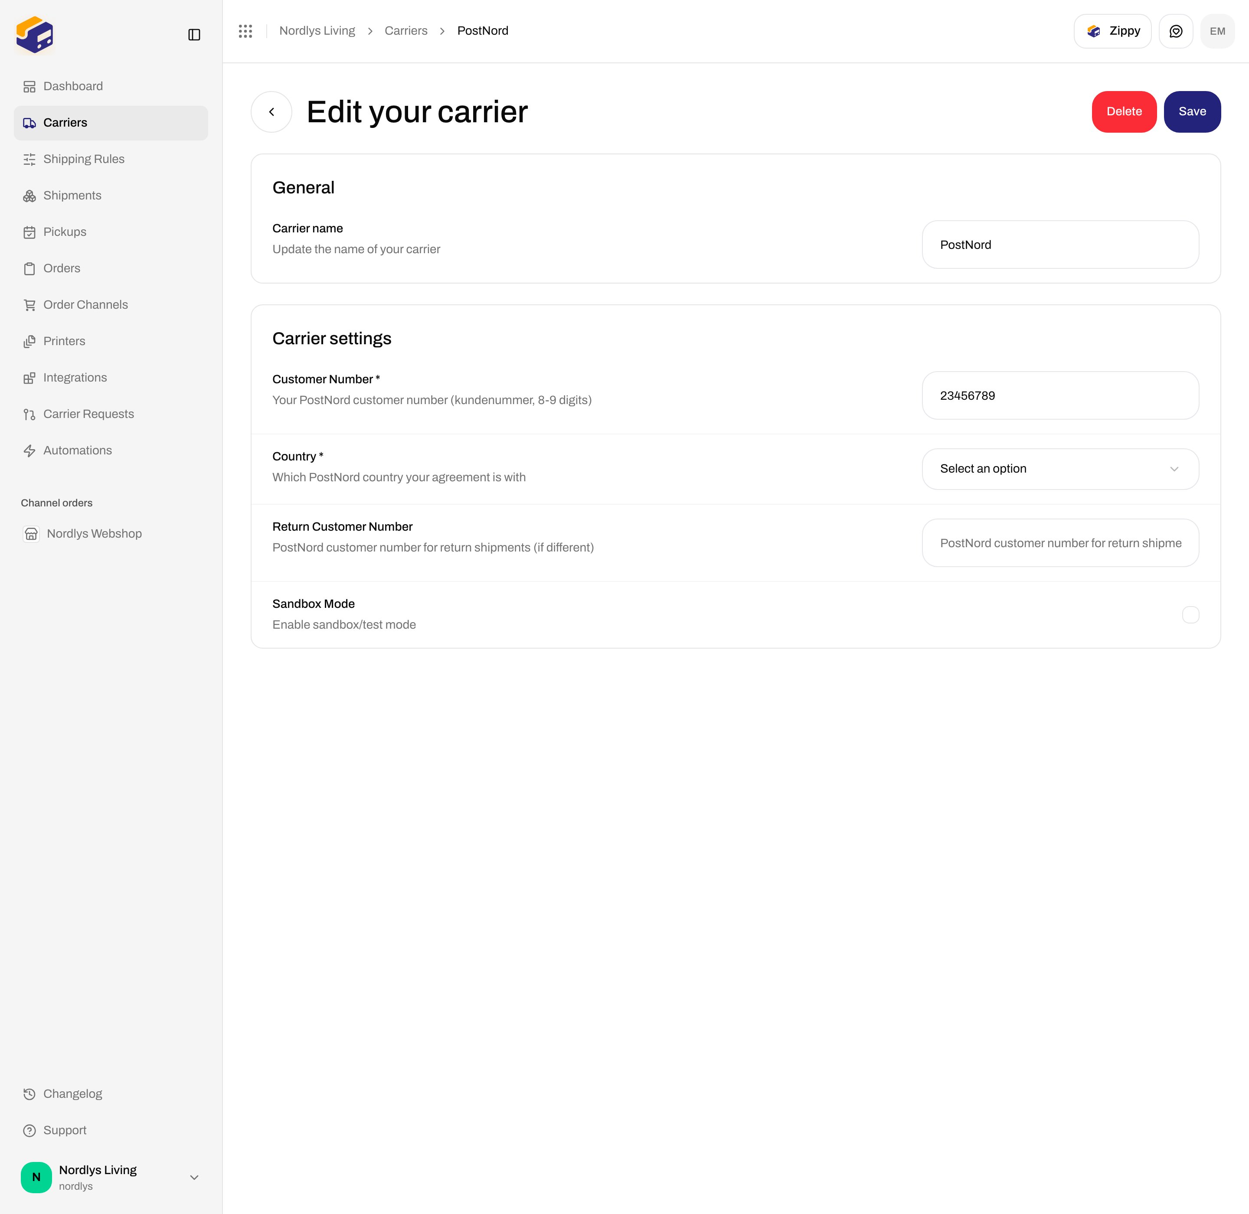The height and width of the screenshot is (1214, 1249).
Task: Click the Channel orders section label
Action: [57, 503]
